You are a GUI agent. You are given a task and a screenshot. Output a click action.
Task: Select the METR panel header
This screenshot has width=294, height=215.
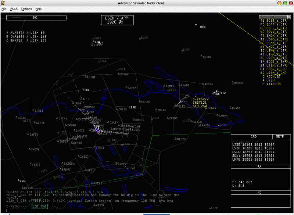[280, 136]
